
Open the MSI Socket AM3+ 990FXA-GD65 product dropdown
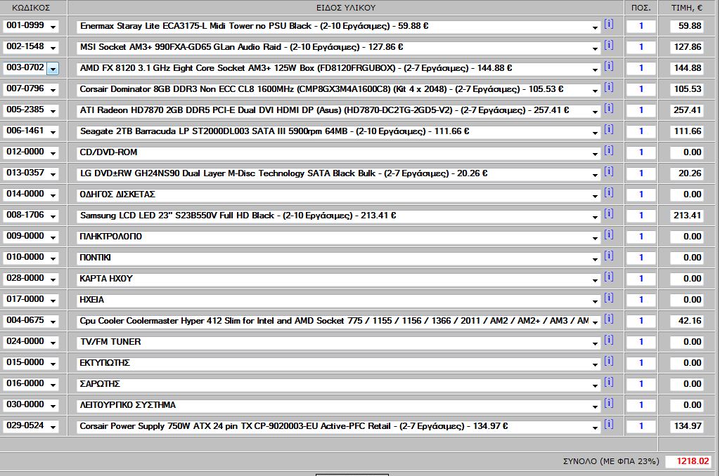click(x=595, y=48)
